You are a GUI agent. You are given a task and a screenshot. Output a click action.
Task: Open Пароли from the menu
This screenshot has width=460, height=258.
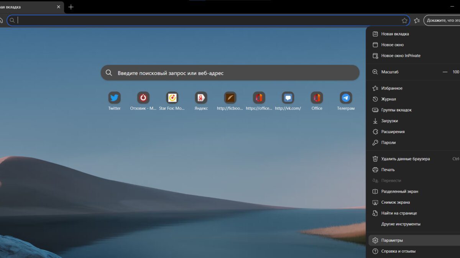pos(413,143)
